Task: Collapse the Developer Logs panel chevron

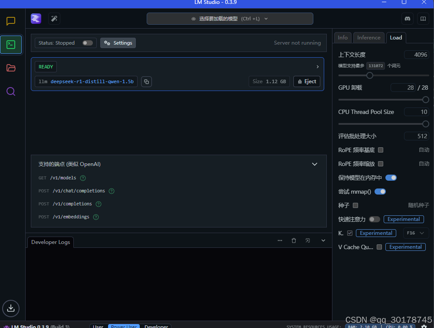Action: tap(323, 240)
